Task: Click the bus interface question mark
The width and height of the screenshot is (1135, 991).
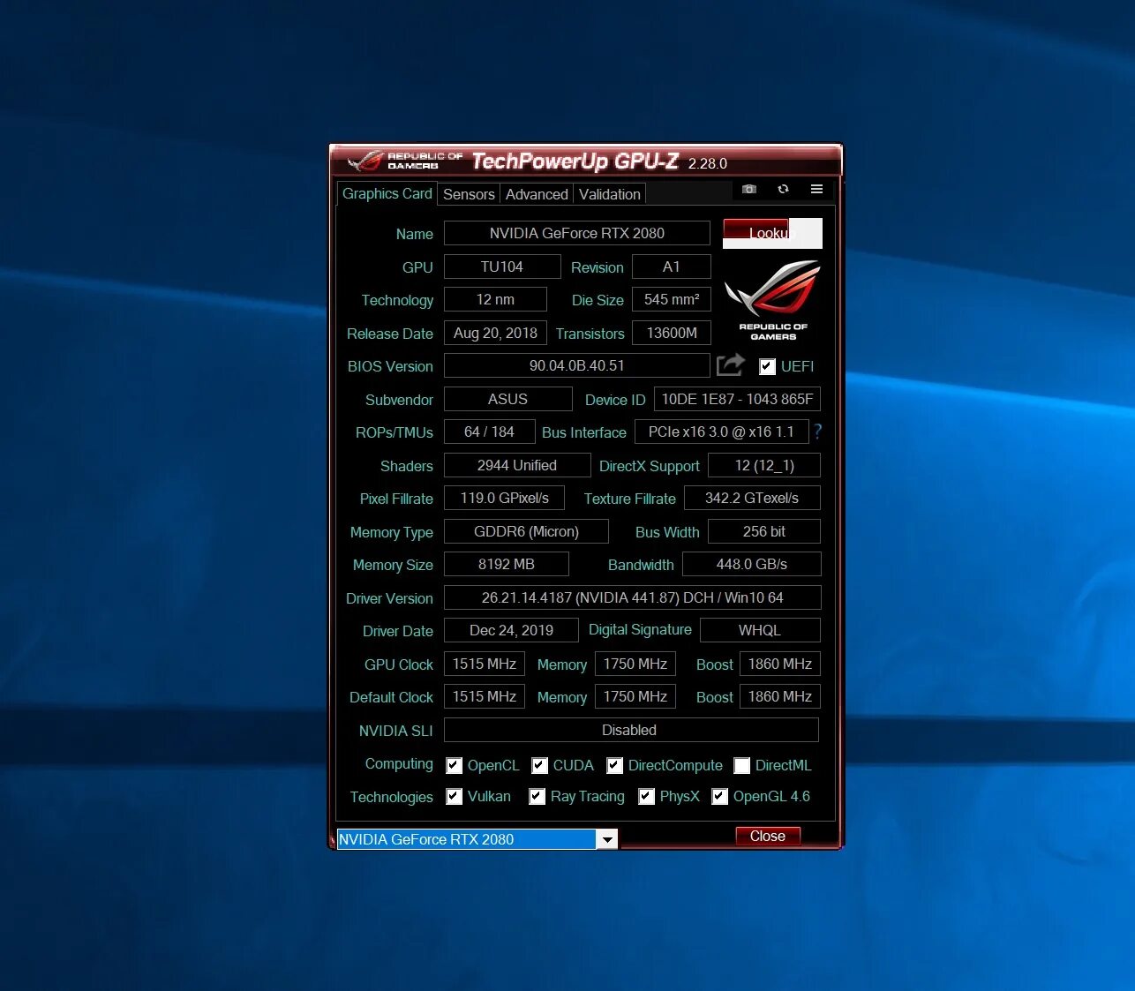Action: [x=818, y=432]
